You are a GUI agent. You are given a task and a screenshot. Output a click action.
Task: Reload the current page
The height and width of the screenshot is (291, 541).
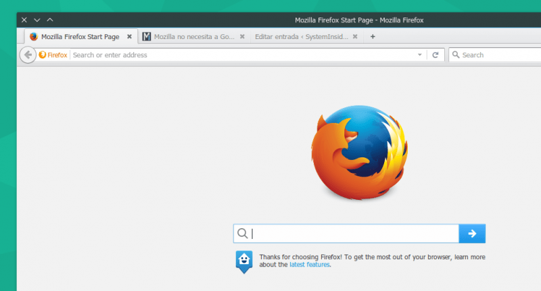(436, 55)
